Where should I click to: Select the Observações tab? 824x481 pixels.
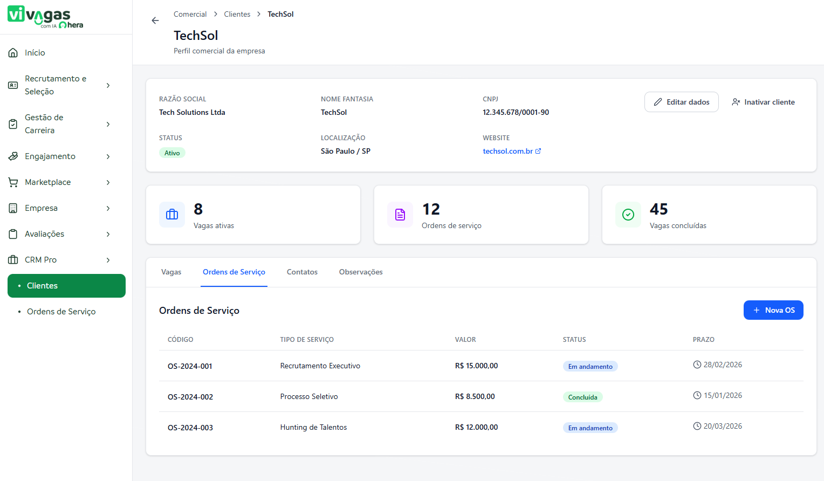361,272
